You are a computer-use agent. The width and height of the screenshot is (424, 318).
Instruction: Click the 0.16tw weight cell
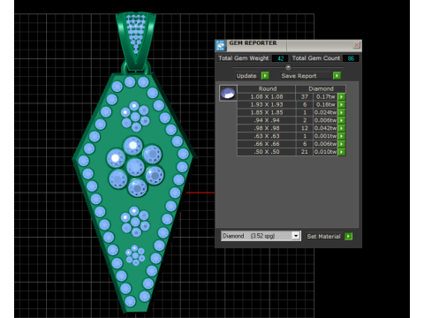[325, 104]
